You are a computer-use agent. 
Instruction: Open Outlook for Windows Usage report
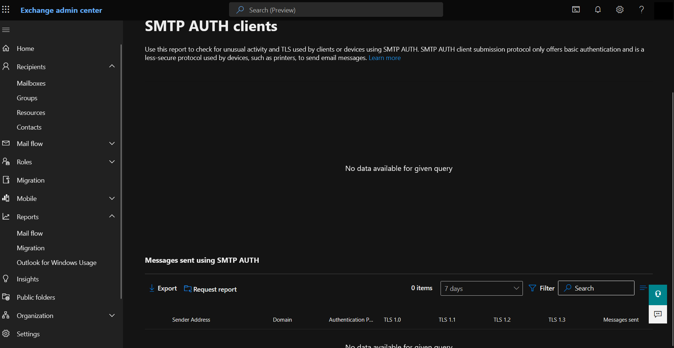click(57, 263)
